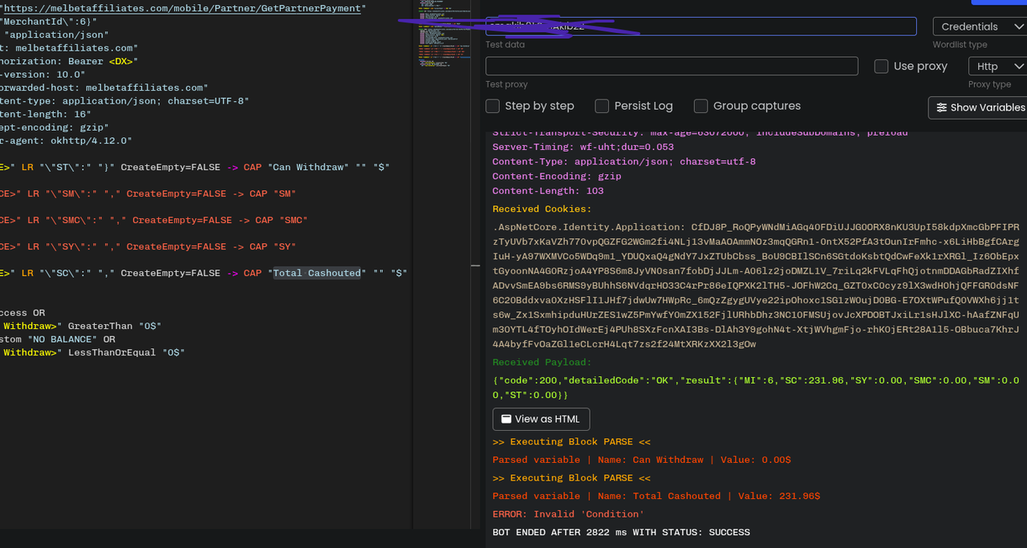Click the LessThanOrEqual "0$" condition line
This screenshot has height=548, width=1027.
pyautogui.click(x=92, y=352)
